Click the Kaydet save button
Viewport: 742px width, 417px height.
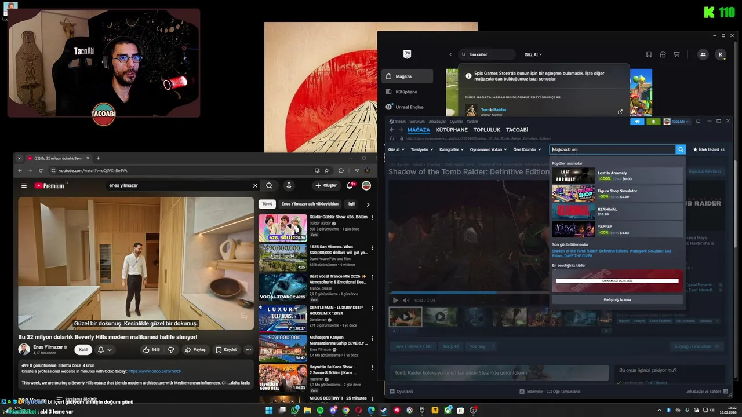[226, 350]
